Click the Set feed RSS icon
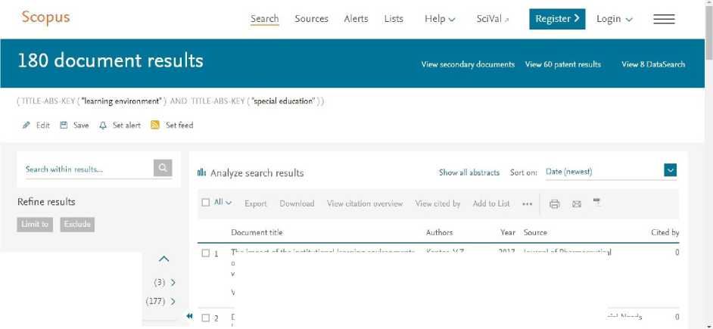713x329 pixels. [155, 126]
